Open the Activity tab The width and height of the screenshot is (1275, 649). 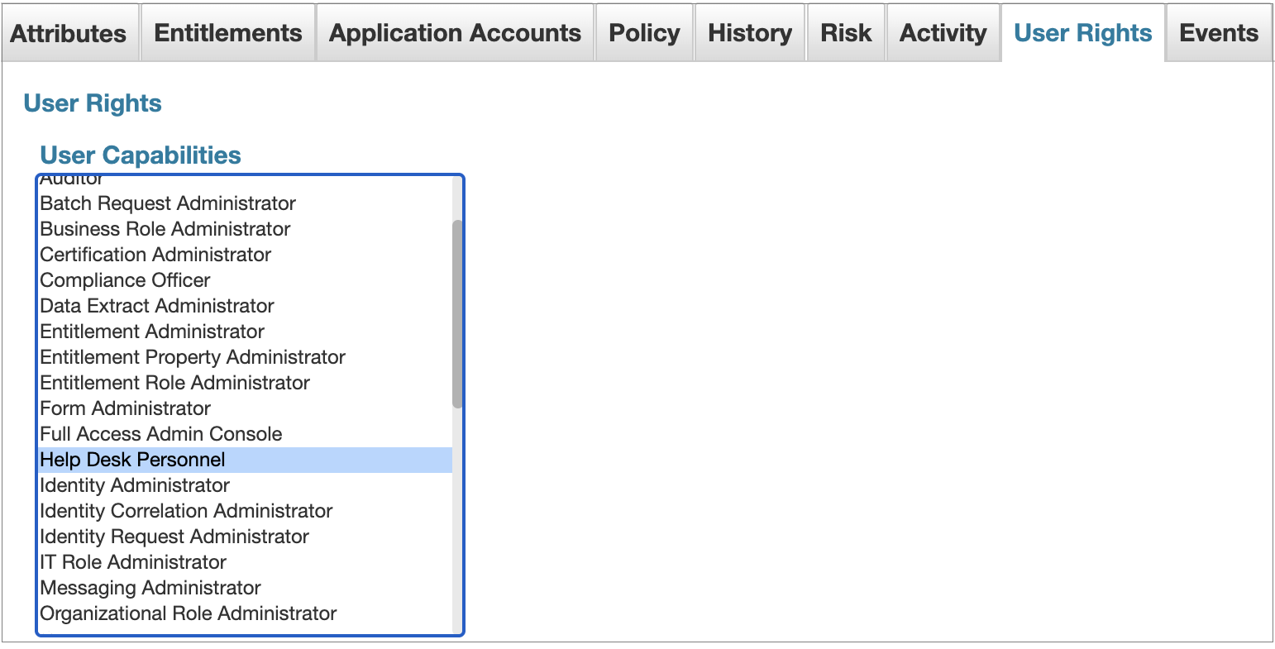[x=943, y=33]
